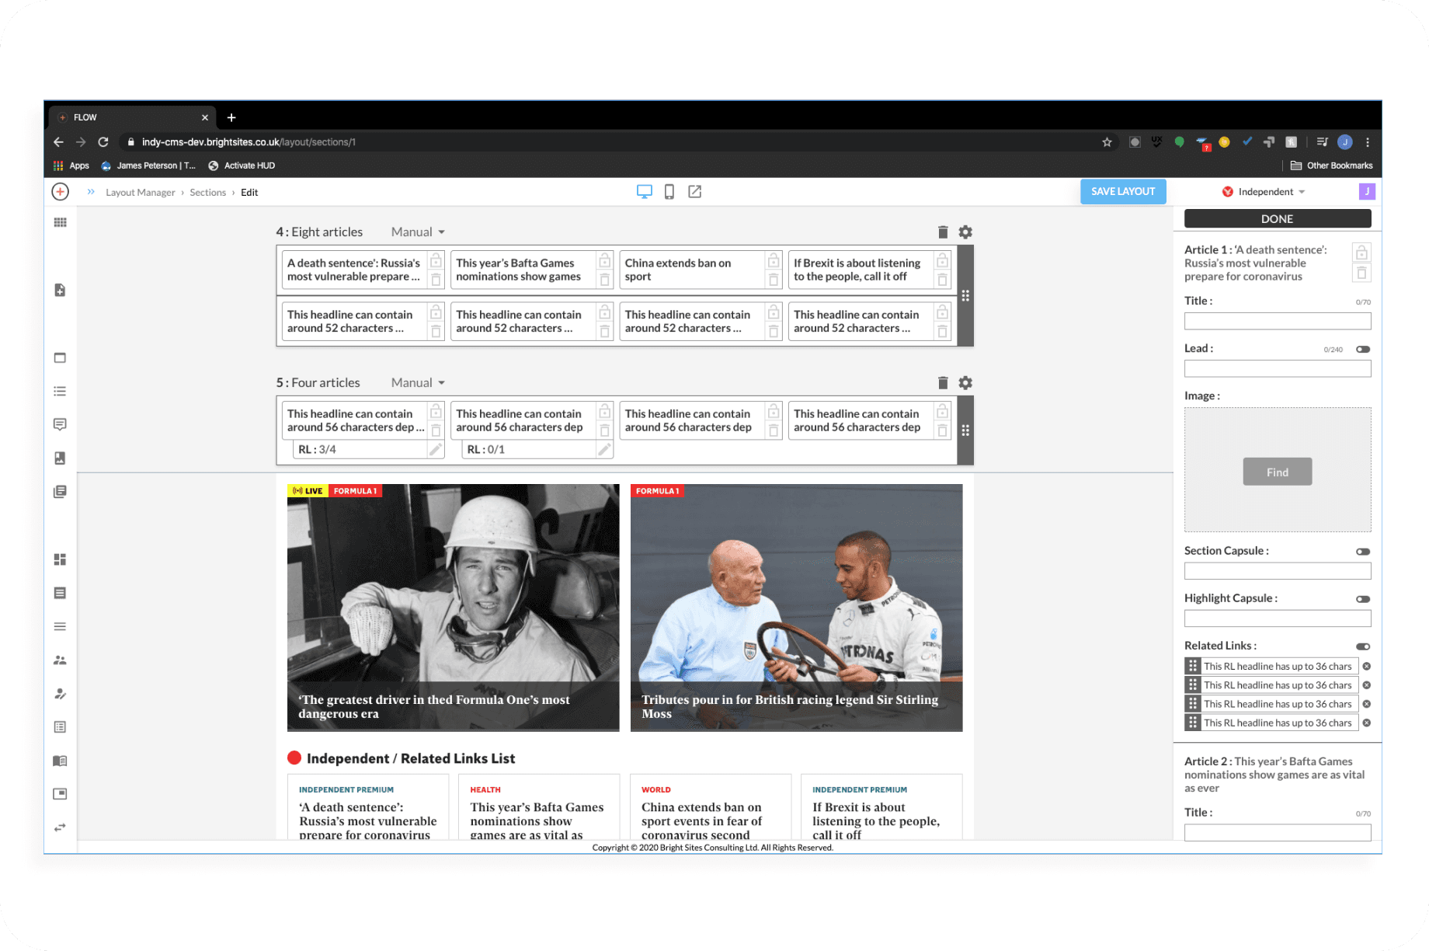Toggle the Lead switch
This screenshot has width=1429, height=951.
pos(1363,350)
